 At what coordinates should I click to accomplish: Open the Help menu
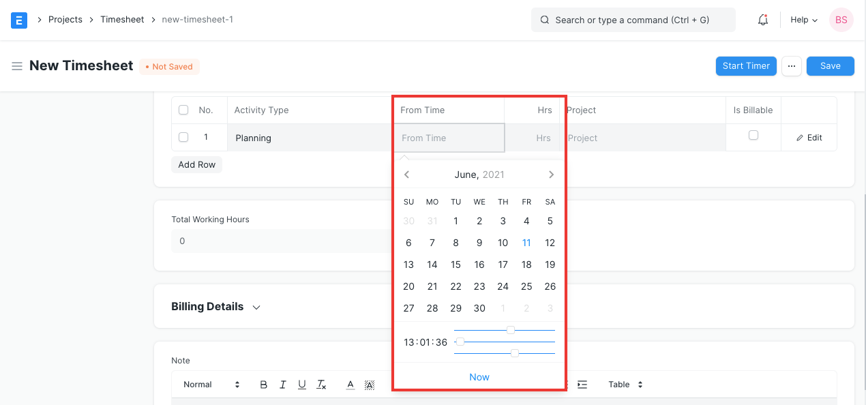tap(803, 20)
